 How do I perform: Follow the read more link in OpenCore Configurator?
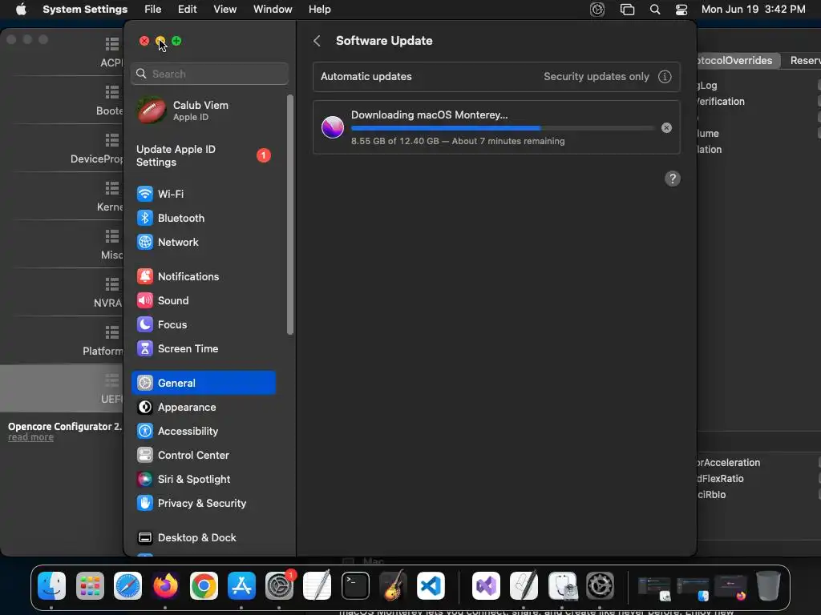[30, 437]
